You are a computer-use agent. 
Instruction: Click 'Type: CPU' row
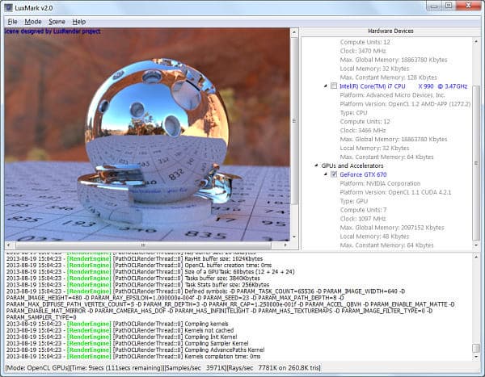pyautogui.click(x=353, y=113)
